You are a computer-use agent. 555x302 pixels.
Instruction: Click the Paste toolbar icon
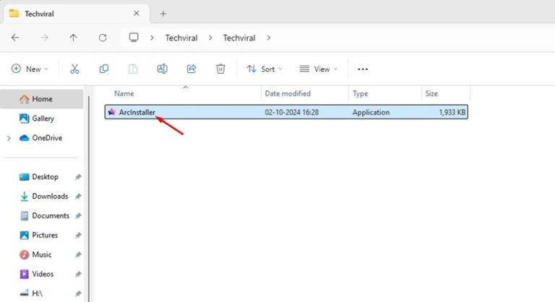(x=133, y=69)
